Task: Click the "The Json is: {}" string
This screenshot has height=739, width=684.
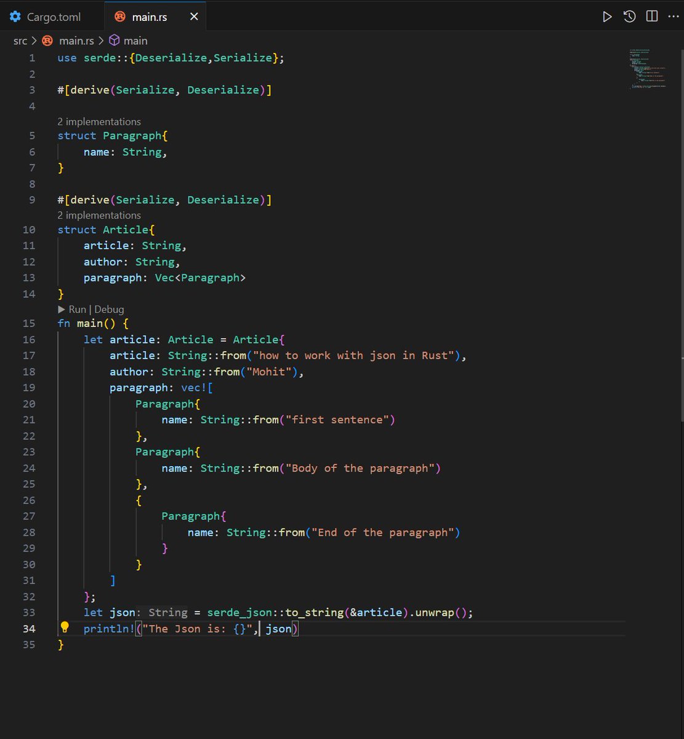Action: [197, 629]
